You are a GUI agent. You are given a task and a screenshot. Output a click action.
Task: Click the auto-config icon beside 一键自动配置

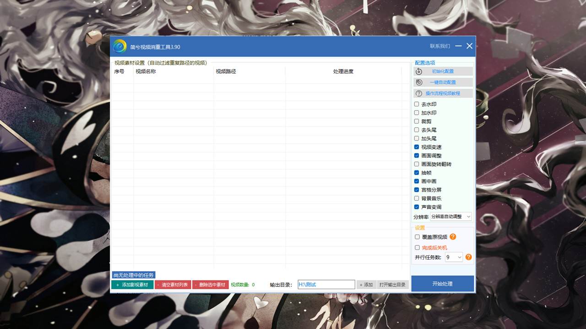click(x=419, y=82)
